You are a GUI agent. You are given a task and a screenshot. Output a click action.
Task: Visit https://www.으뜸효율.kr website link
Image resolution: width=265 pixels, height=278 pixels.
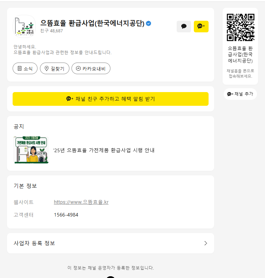[x=81, y=202]
